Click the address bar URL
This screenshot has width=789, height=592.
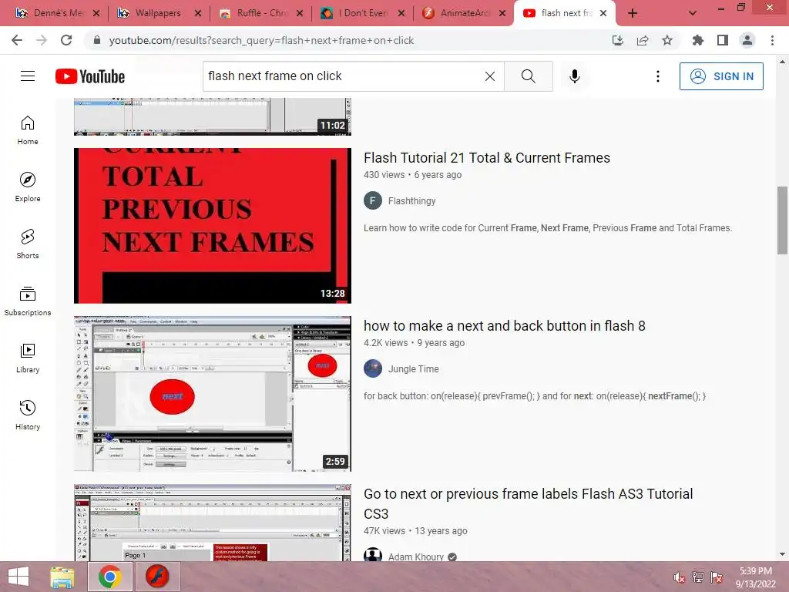tap(261, 40)
